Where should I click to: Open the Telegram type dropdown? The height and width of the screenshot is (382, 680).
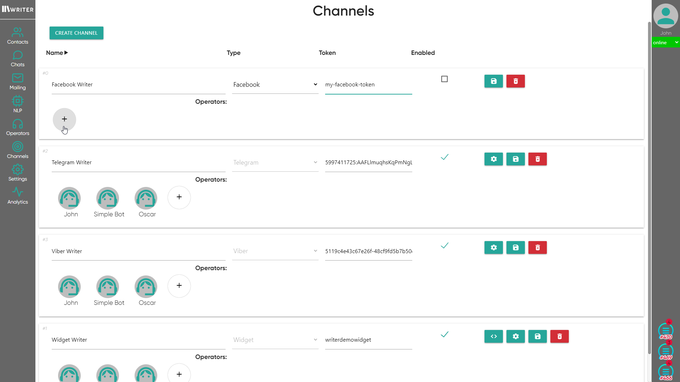tap(275, 163)
